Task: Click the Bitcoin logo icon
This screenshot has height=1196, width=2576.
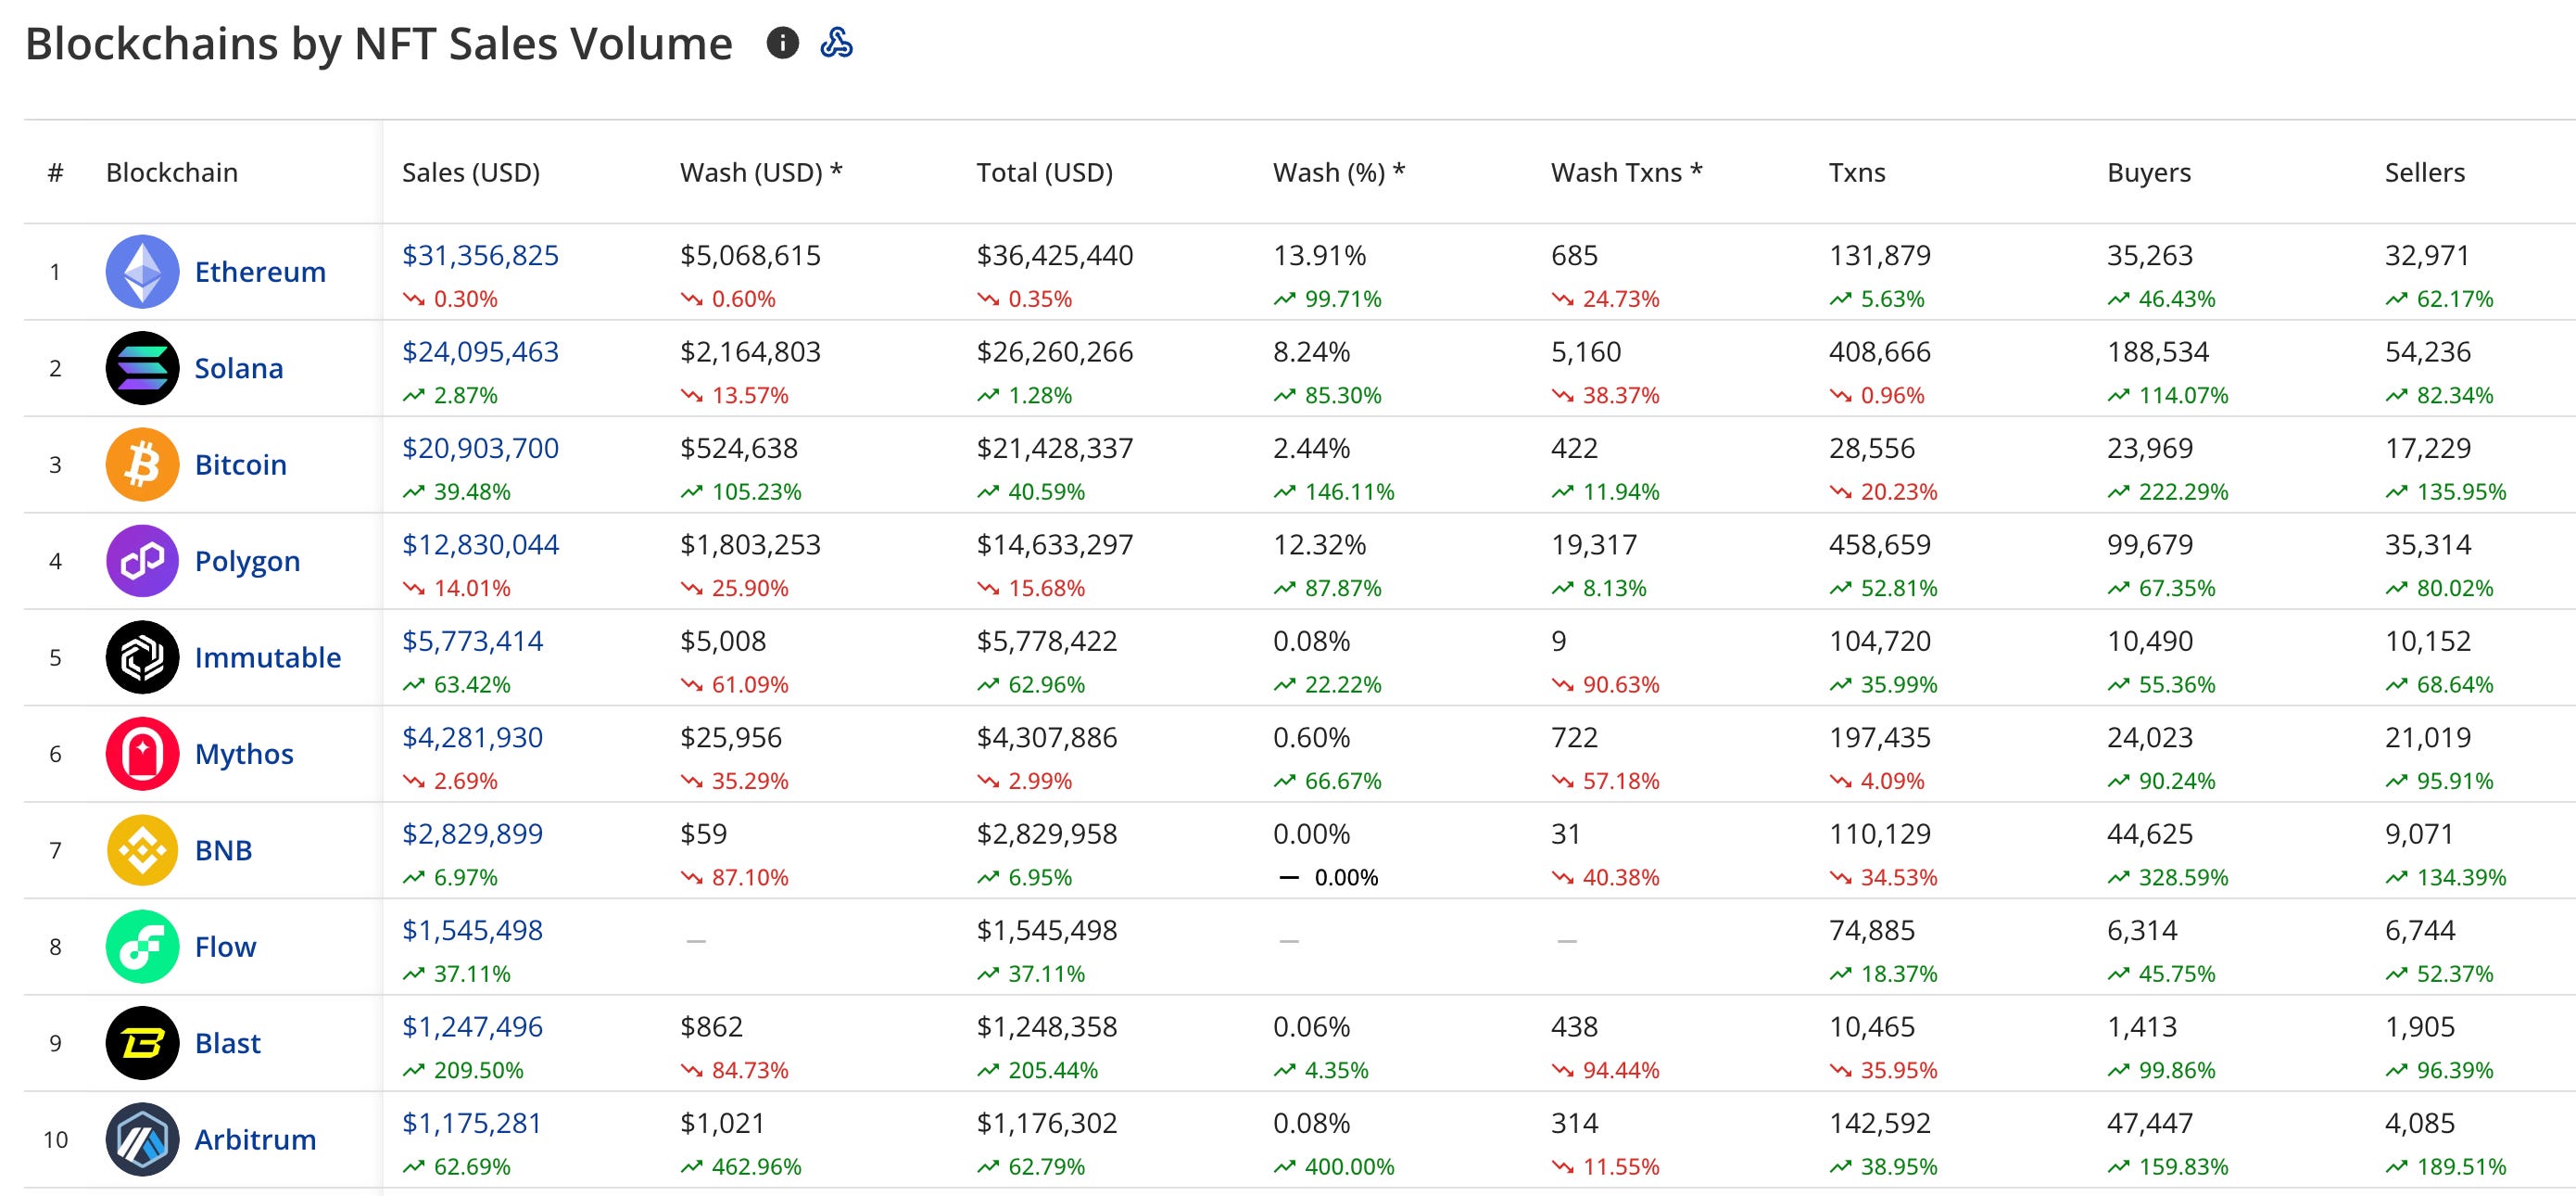Action: (x=142, y=464)
